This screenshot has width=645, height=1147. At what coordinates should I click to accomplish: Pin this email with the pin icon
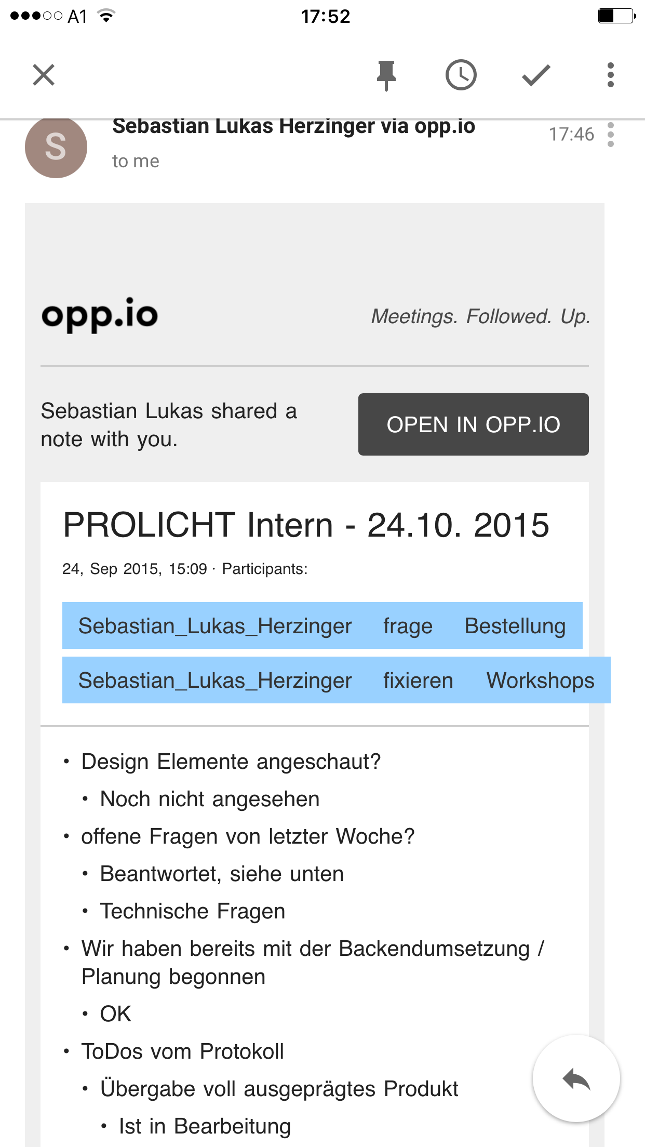[x=386, y=76]
